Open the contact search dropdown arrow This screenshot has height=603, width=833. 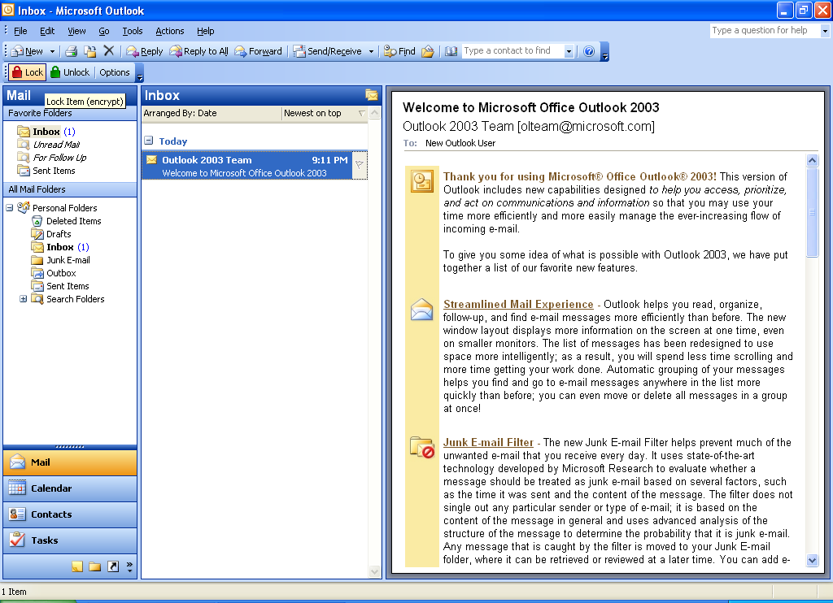tap(569, 51)
